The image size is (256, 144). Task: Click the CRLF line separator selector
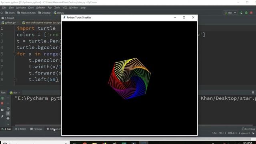click(x=222, y=133)
